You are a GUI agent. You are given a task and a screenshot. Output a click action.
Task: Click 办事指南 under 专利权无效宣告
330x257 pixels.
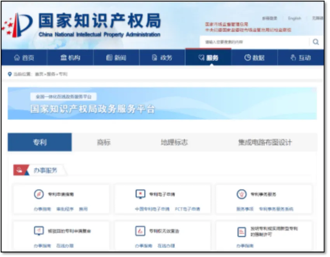143,246
